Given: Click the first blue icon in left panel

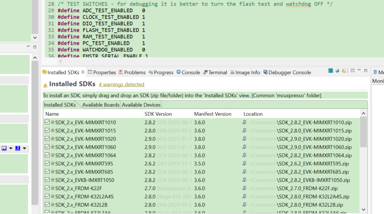Looking at the screenshot, I should 4,148.
